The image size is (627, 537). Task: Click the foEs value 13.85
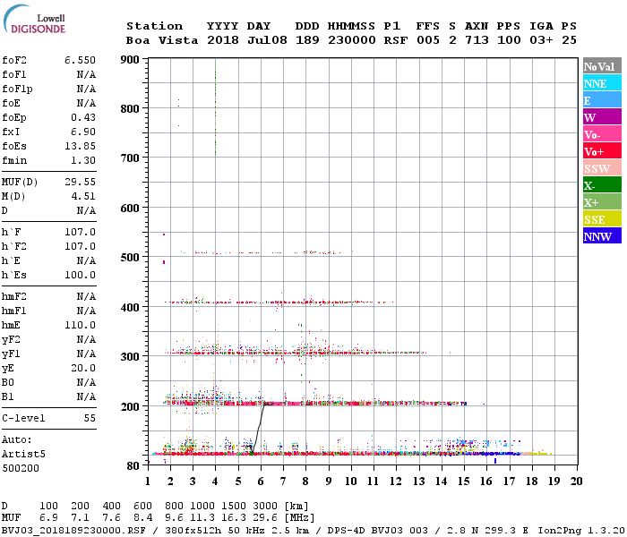(x=80, y=146)
